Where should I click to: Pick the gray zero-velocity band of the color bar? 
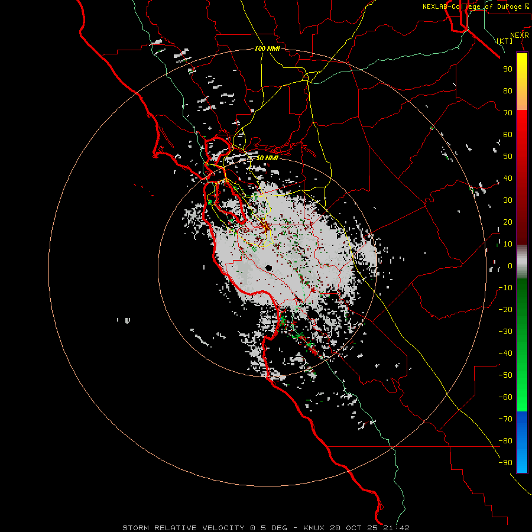pyautogui.click(x=522, y=263)
